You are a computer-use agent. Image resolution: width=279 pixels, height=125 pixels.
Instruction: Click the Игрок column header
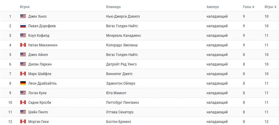tap(25, 7)
